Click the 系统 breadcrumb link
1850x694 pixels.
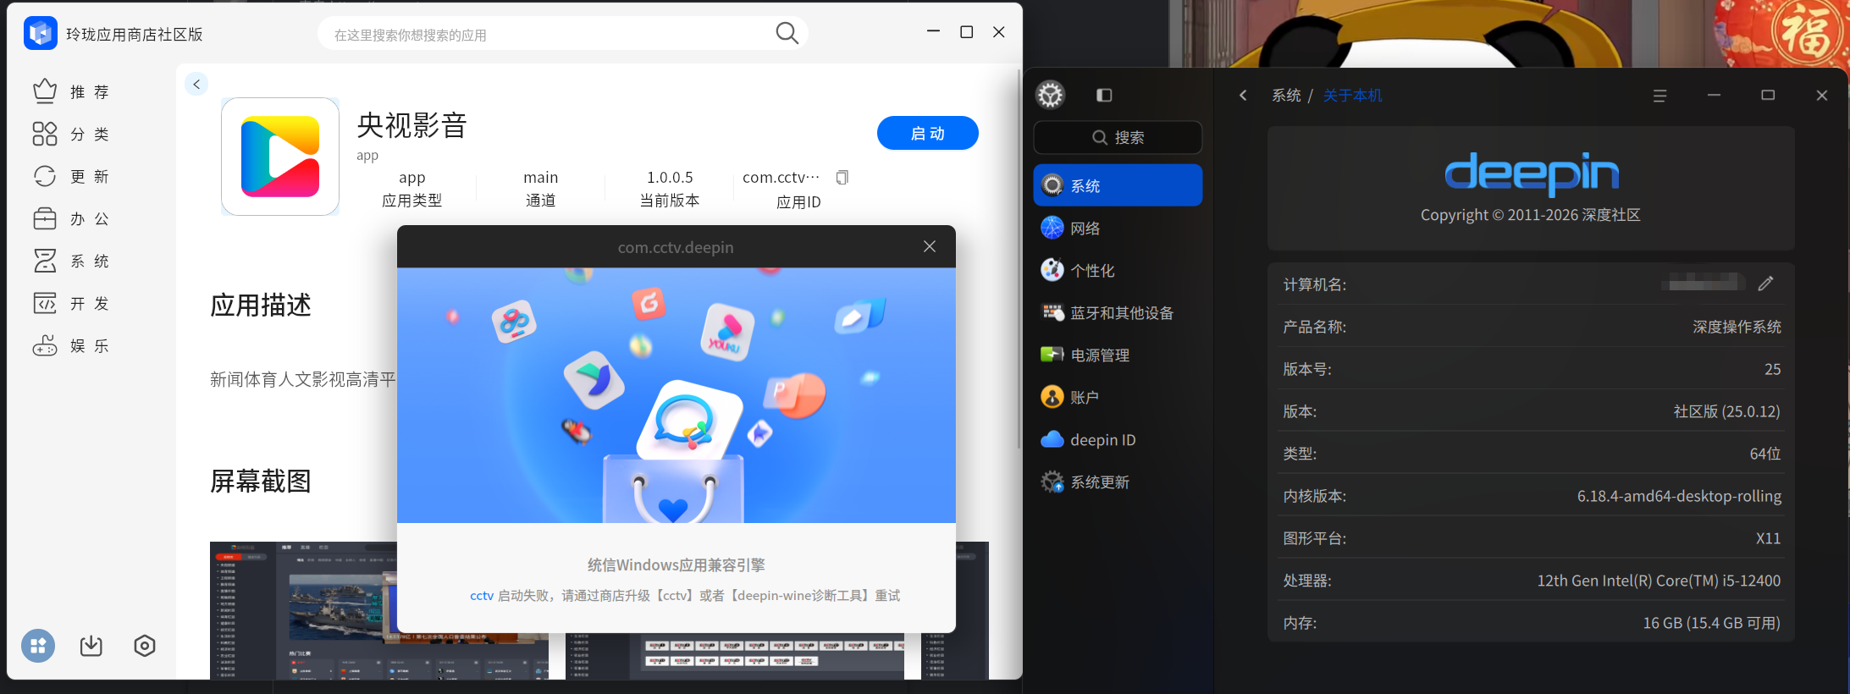(x=1286, y=96)
